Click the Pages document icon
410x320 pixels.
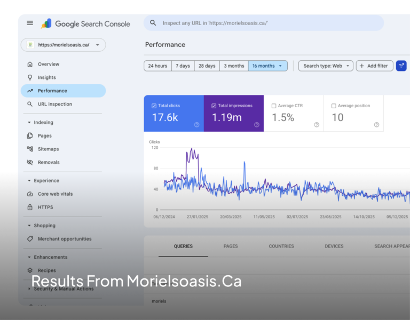click(x=30, y=135)
